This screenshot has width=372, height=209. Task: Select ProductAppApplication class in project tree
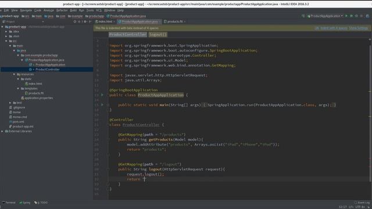(x=51, y=64)
